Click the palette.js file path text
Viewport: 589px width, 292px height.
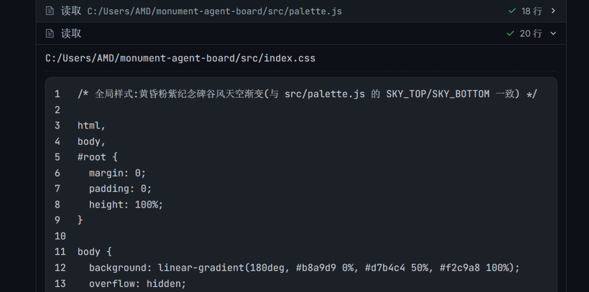[x=214, y=11]
